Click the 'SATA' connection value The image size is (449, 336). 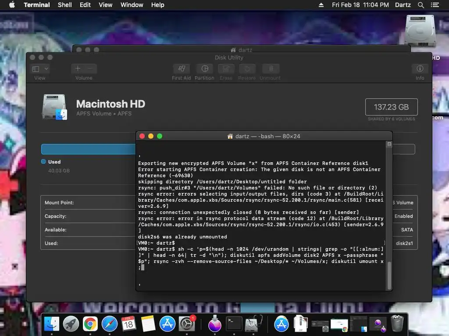point(407,230)
